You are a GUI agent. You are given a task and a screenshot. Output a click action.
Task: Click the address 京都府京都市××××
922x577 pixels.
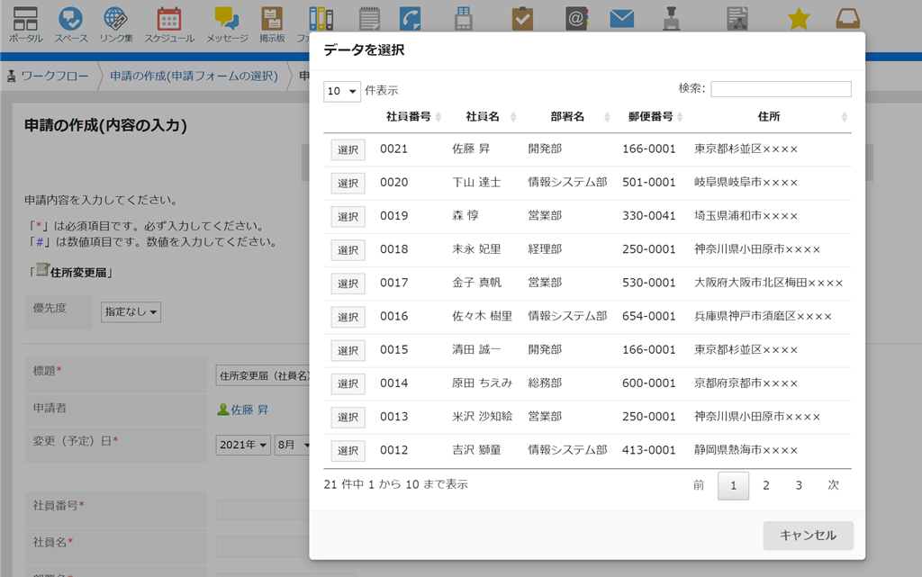(x=746, y=383)
